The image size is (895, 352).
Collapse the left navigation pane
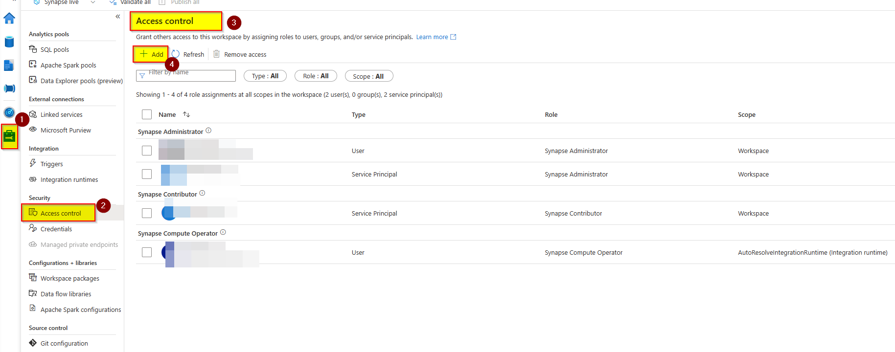118,17
